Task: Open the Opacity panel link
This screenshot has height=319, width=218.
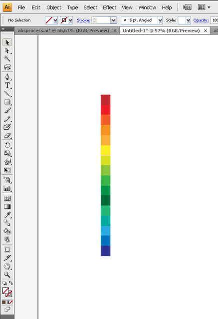Action: tap(201, 20)
